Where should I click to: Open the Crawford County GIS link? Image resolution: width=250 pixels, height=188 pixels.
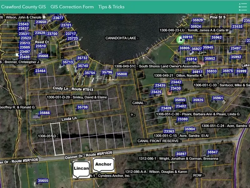pyautogui.click(x=24, y=7)
